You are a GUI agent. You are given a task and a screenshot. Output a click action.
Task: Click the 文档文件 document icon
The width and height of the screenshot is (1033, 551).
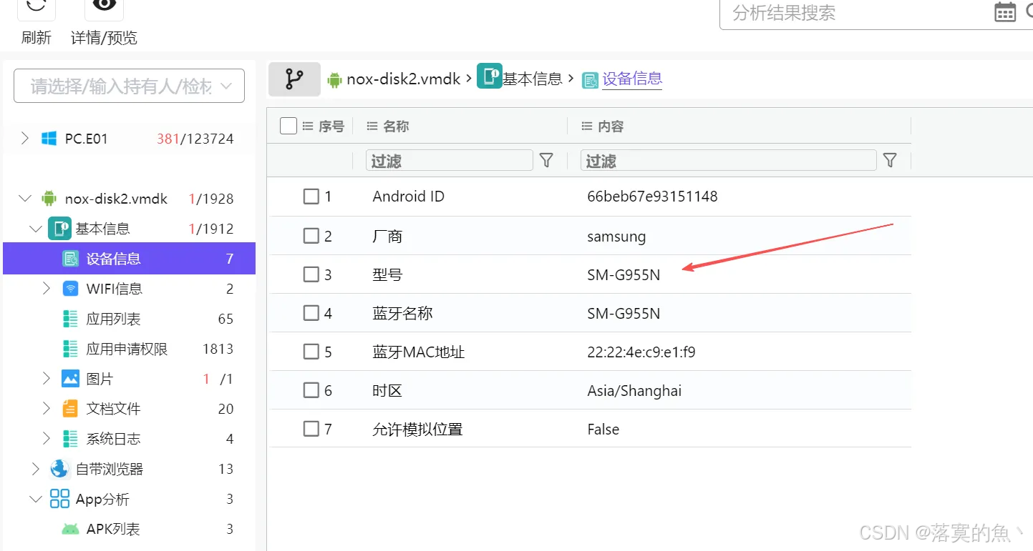pyautogui.click(x=70, y=409)
